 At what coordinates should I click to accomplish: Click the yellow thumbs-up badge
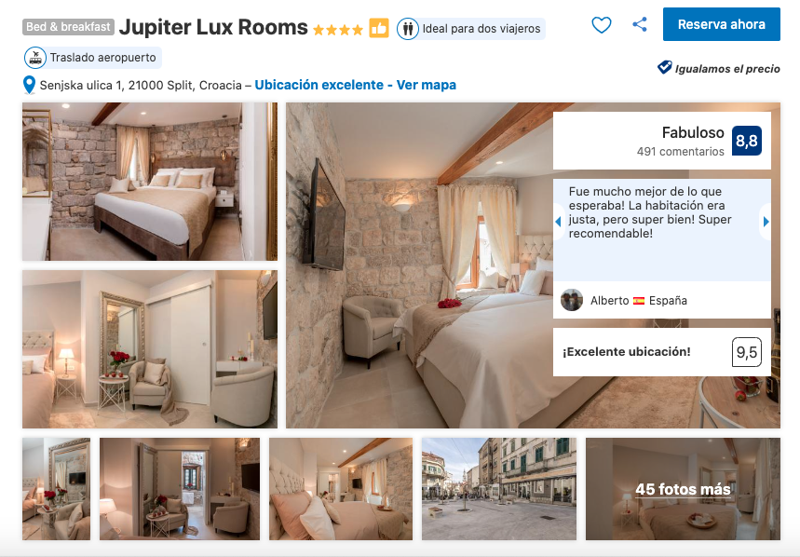(379, 28)
